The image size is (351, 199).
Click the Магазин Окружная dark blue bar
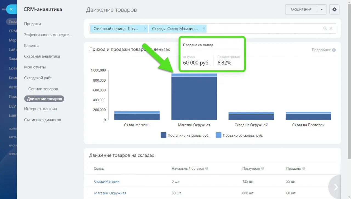click(x=194, y=98)
